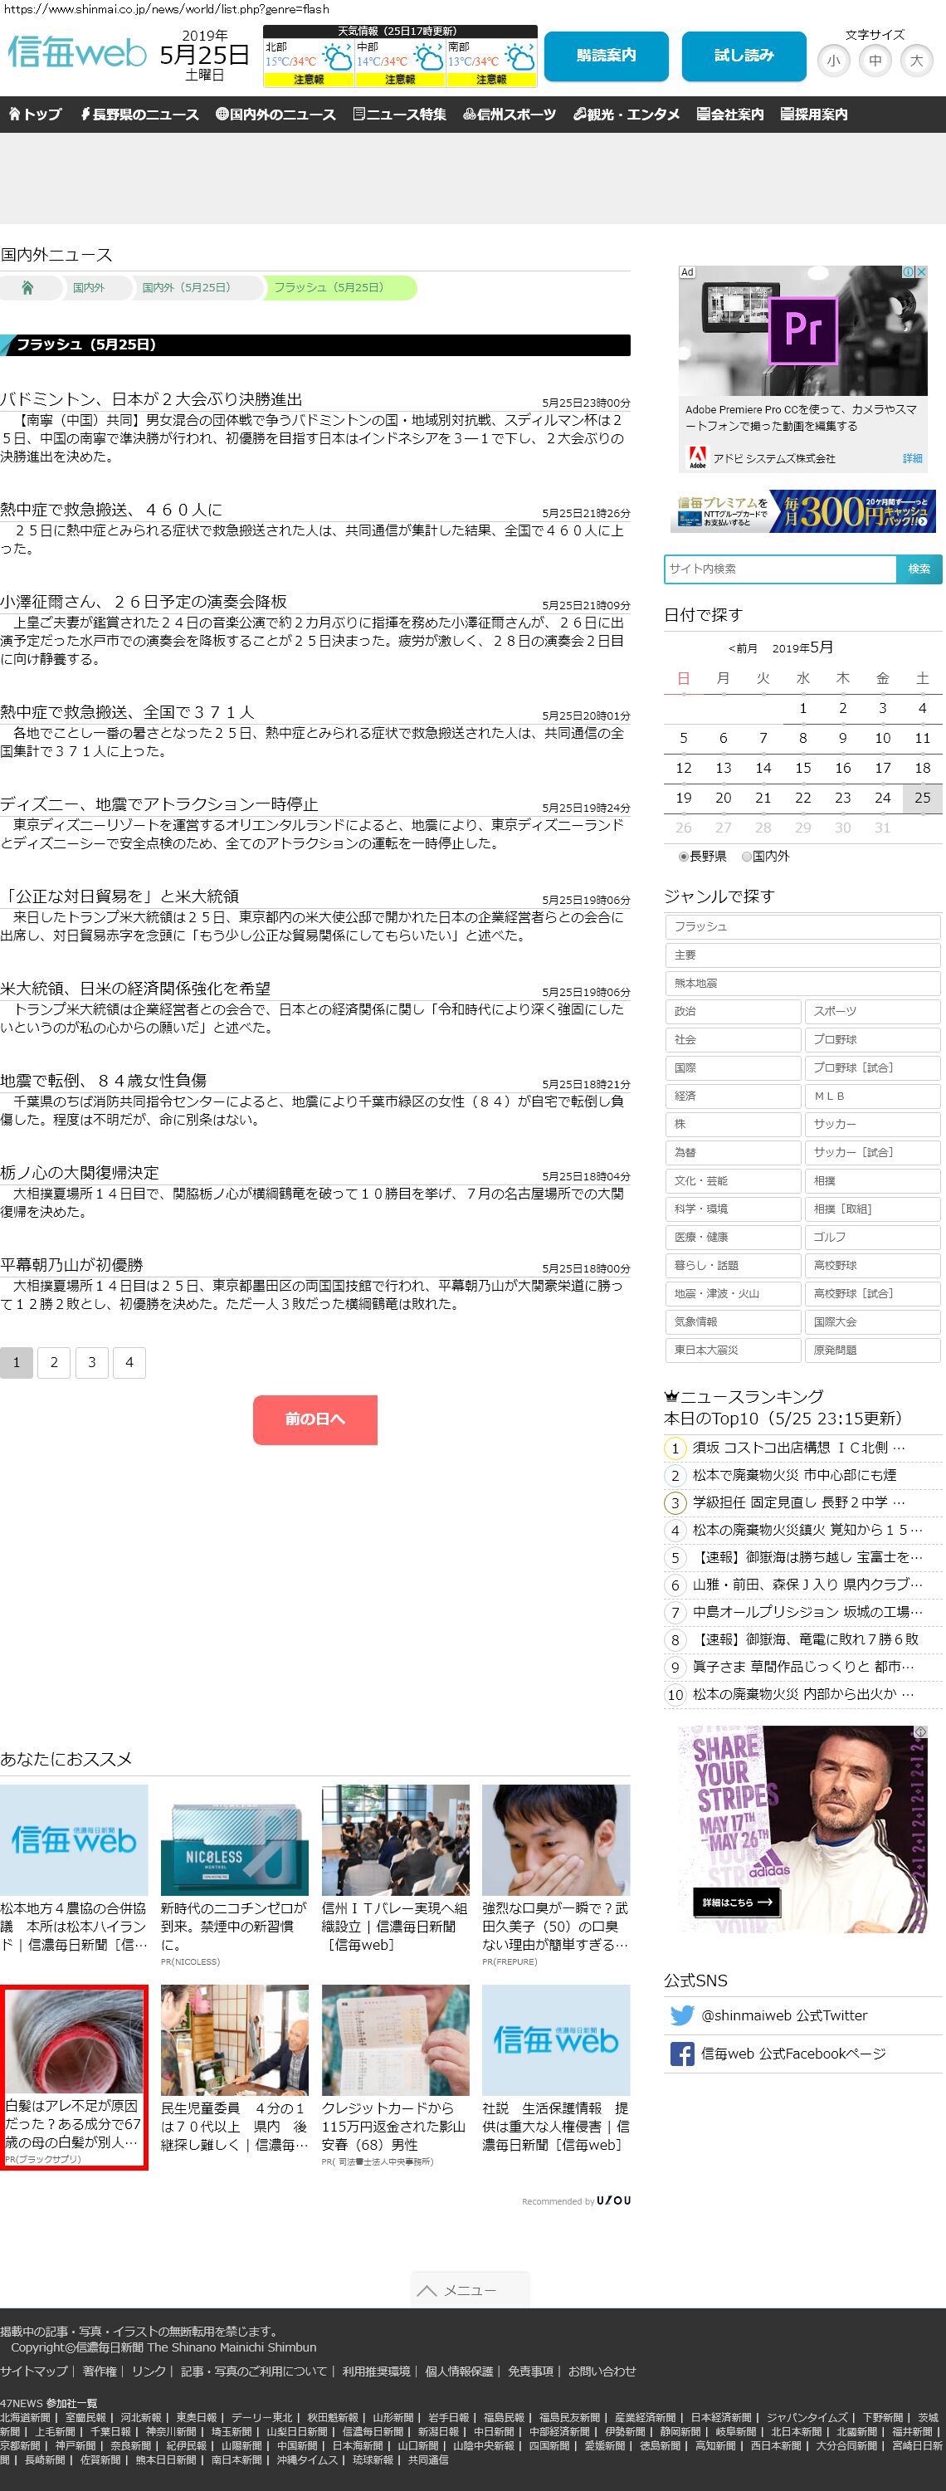
Task: Open the 個人情報保護 footer link
Action: point(459,2371)
